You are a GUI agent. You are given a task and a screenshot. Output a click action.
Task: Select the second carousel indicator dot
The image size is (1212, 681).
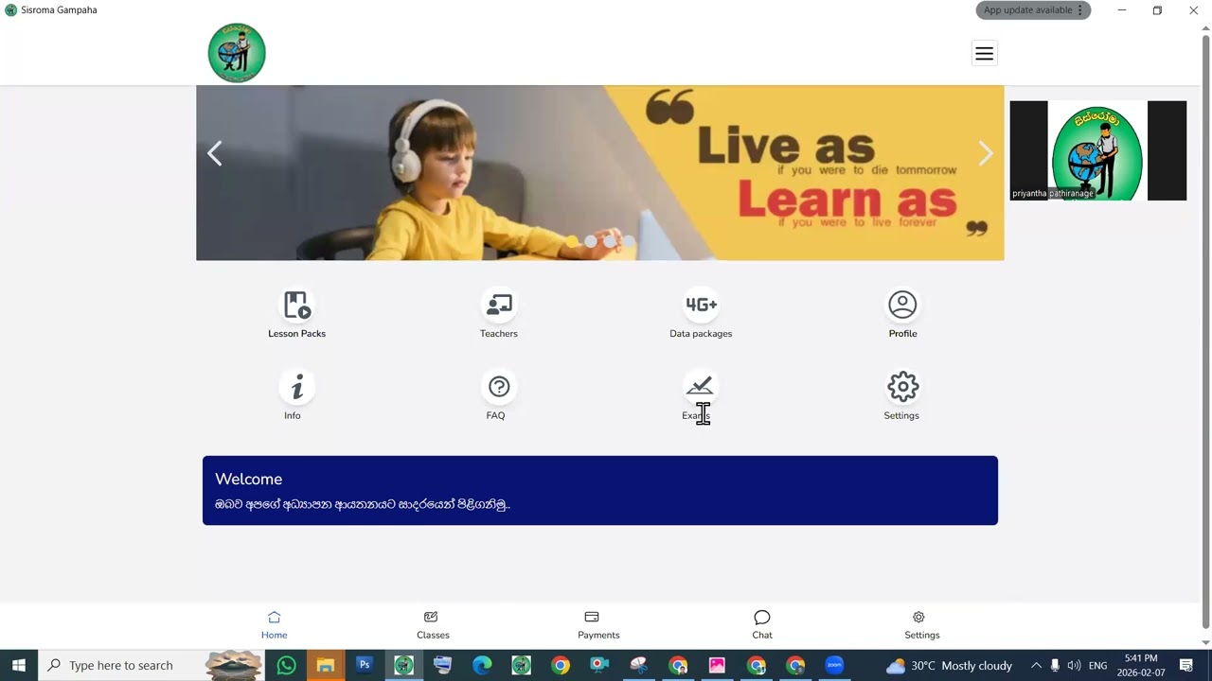point(591,242)
